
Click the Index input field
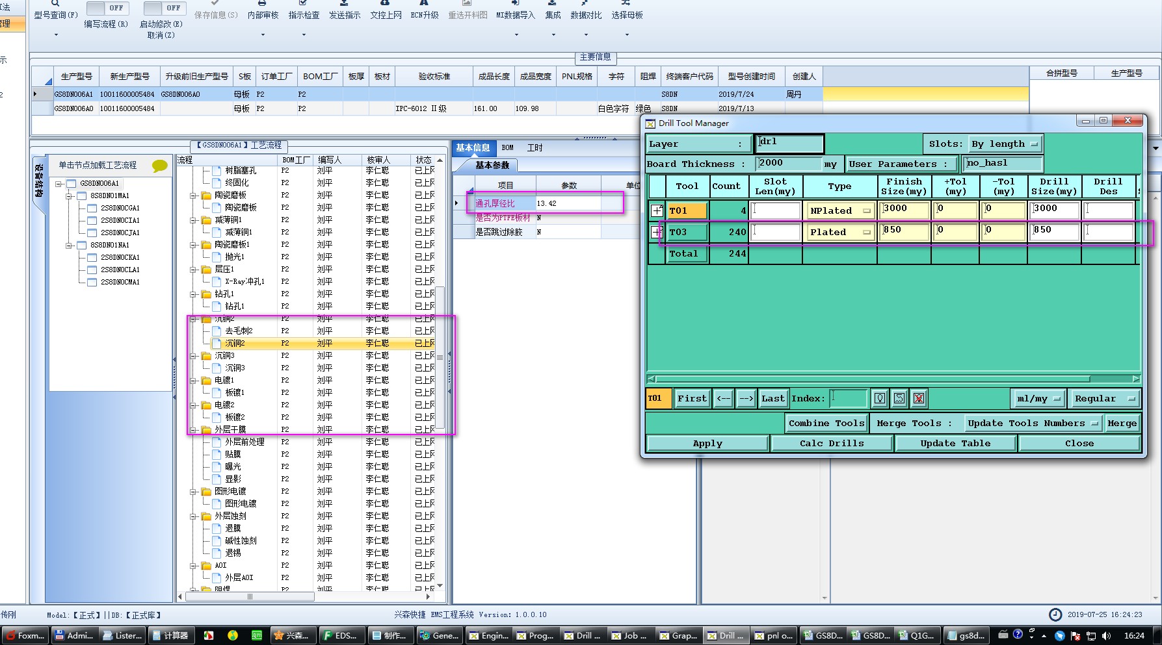pos(849,398)
